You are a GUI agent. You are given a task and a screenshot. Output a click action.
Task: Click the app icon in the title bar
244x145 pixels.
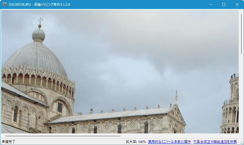[5, 4]
